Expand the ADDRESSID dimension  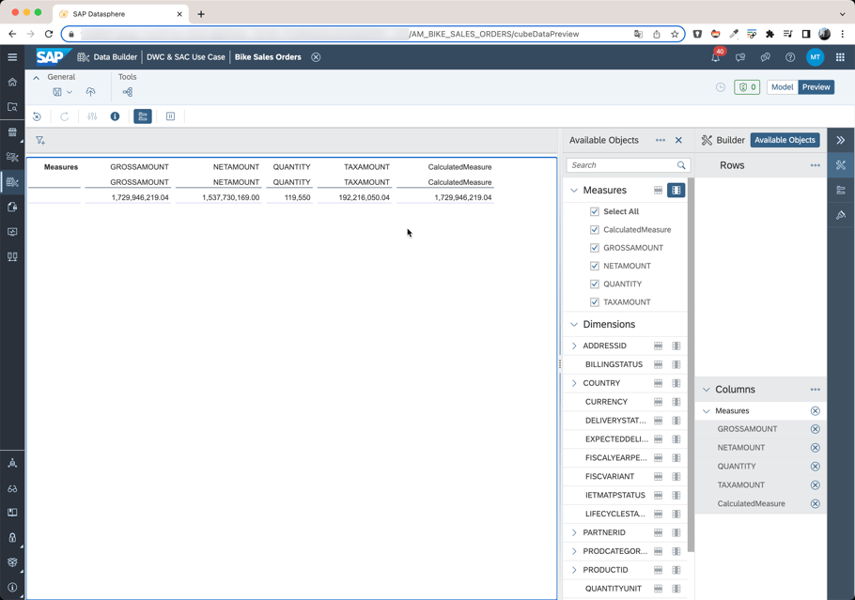574,346
